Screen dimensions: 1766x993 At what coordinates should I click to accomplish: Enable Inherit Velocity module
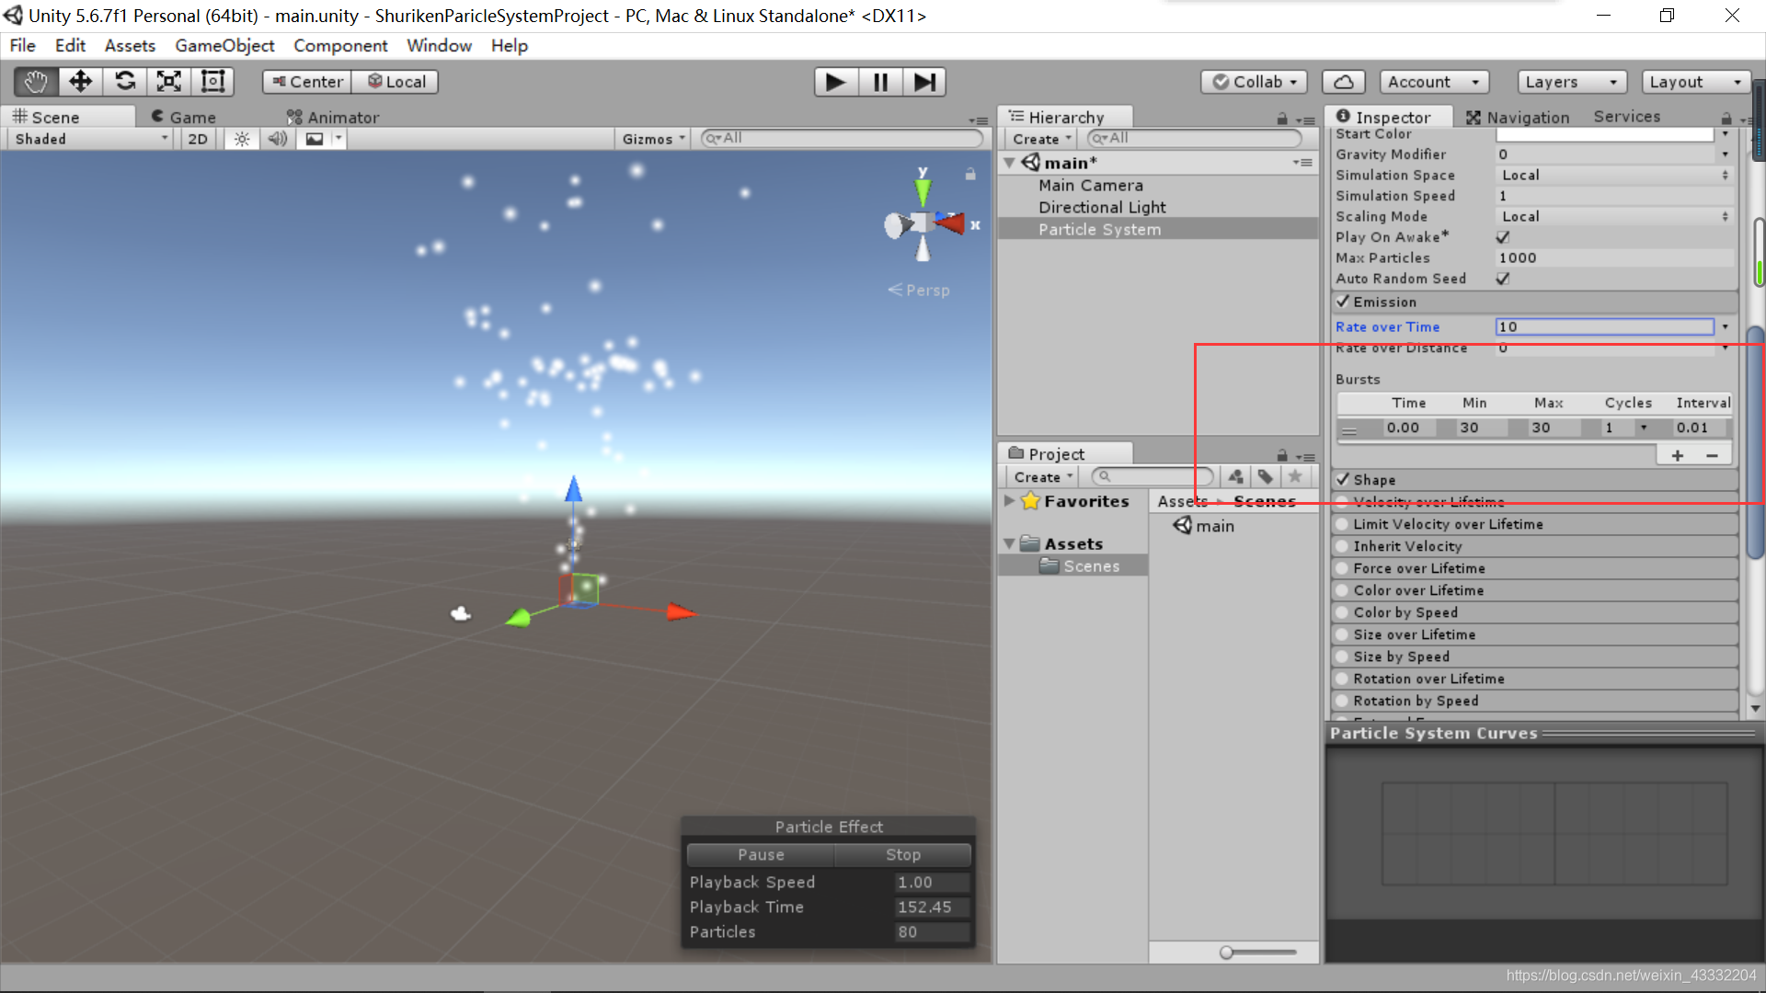click(1343, 546)
